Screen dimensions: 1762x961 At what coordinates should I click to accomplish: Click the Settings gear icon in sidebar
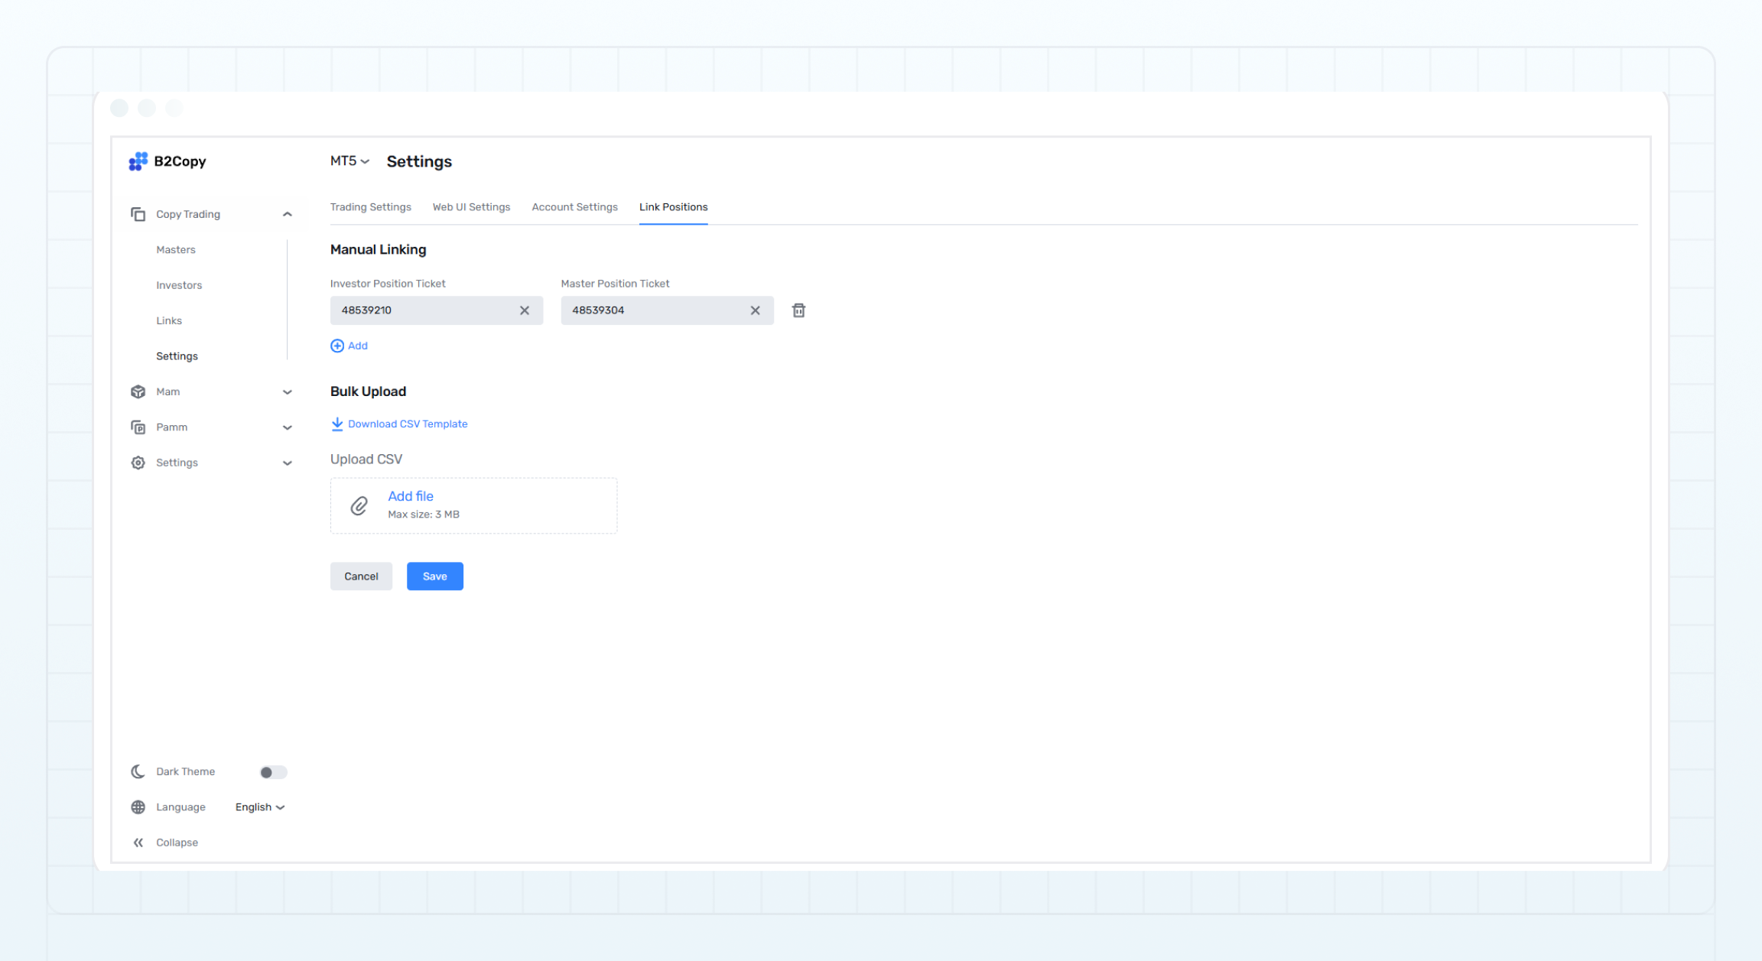click(138, 463)
